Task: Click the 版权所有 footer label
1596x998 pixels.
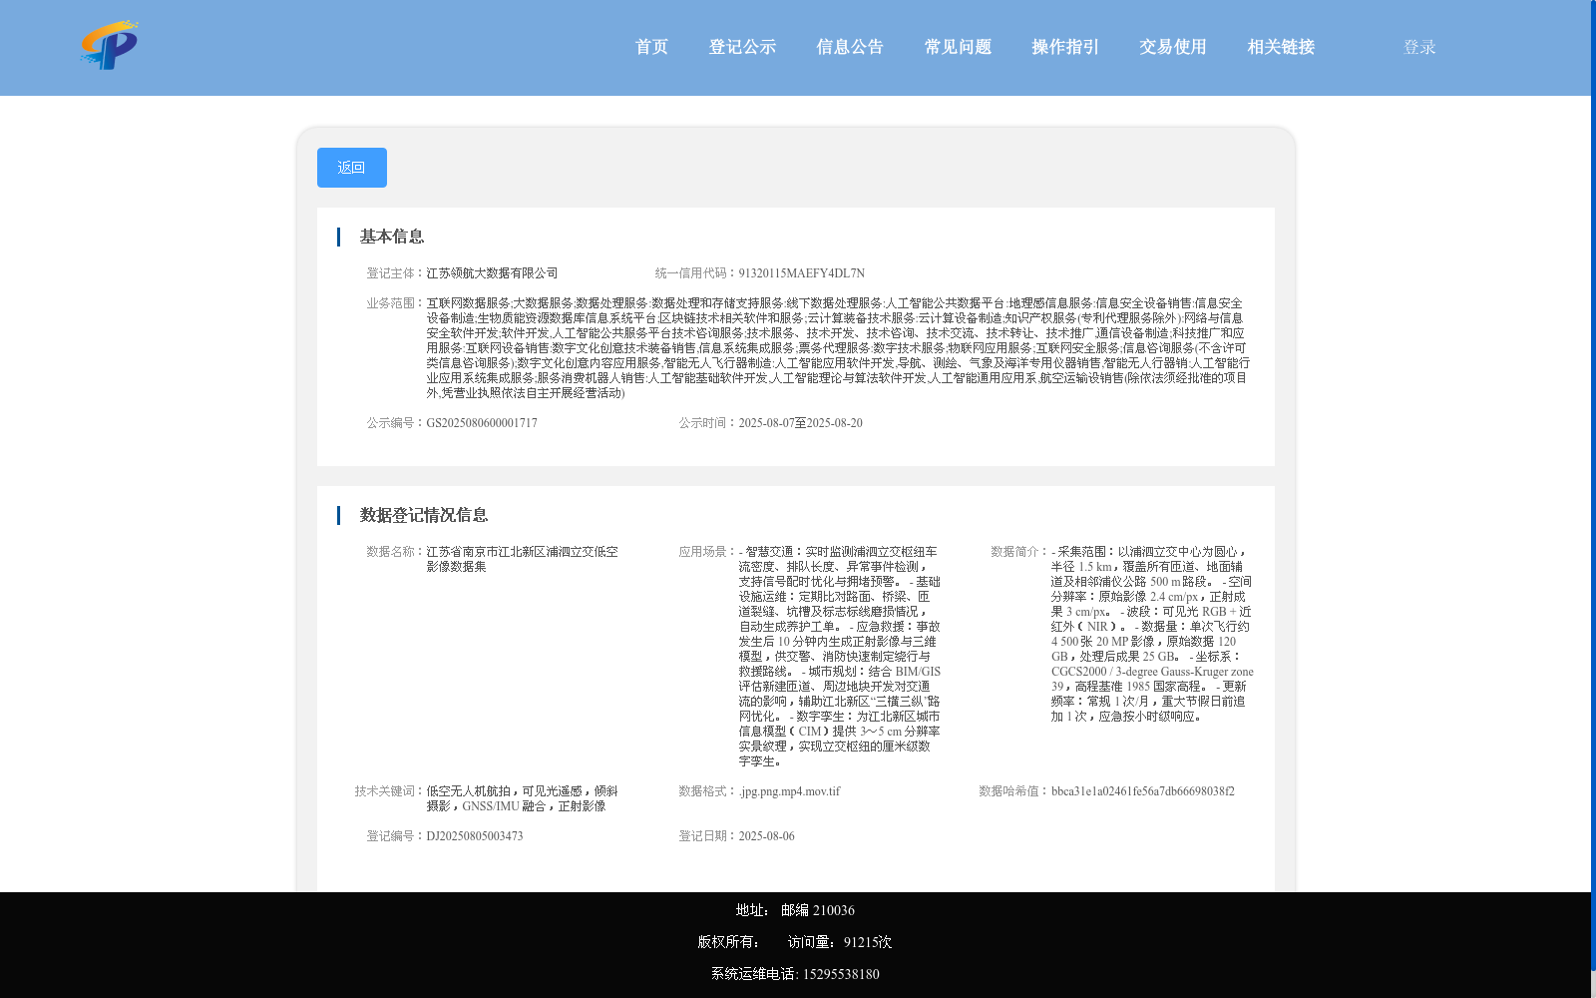Action: point(728,942)
